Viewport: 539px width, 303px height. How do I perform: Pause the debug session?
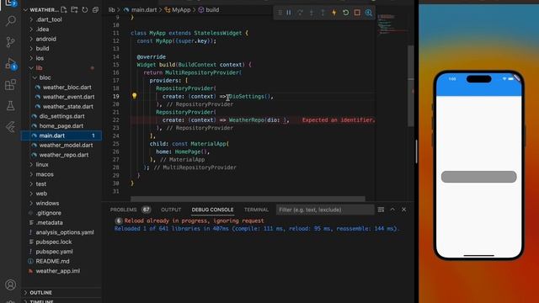[289, 13]
